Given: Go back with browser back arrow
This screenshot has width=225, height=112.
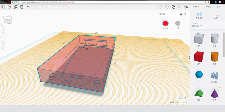Looking at the screenshot, I should pyautogui.click(x=2, y=2).
